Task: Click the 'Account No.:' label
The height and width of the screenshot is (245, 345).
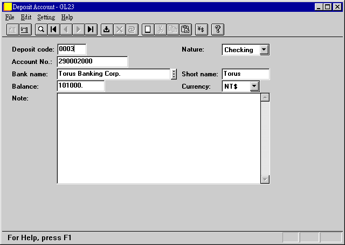Action: click(x=32, y=62)
